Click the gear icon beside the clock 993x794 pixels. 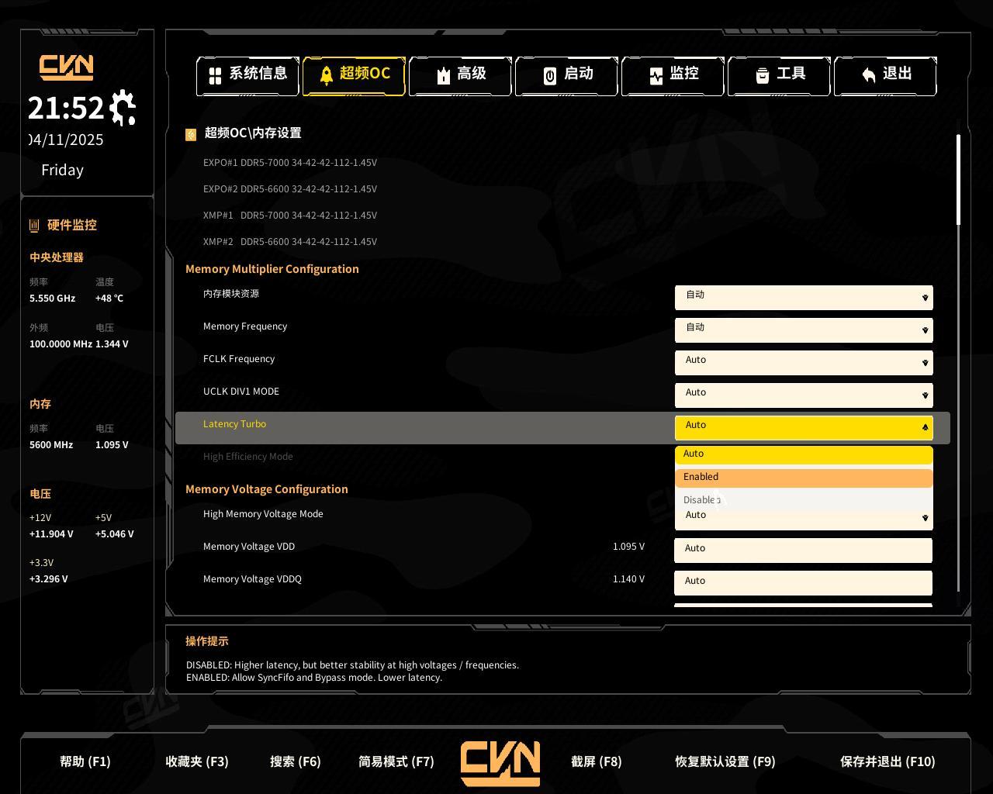123,108
